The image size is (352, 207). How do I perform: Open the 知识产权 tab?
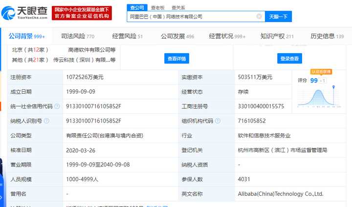(x=277, y=36)
